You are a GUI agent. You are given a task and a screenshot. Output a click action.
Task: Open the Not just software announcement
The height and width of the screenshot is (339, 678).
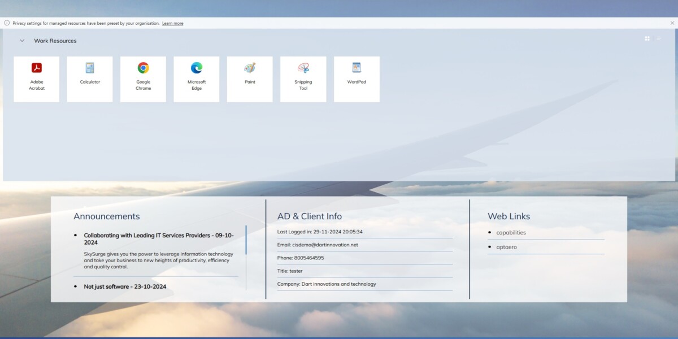point(125,286)
